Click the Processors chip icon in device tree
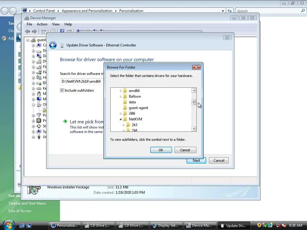Image resolution: width=307 pixels, height=230 pixels. tap(39, 120)
